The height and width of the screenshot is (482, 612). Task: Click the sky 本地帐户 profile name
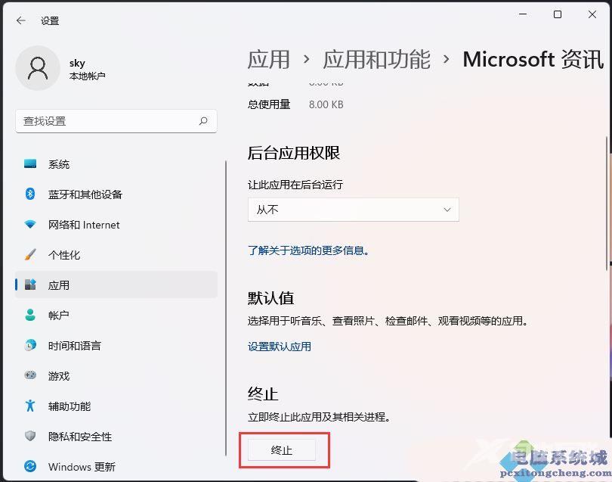click(87, 69)
